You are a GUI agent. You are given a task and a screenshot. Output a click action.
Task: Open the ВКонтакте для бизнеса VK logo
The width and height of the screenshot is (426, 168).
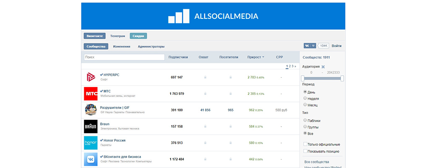point(91,159)
